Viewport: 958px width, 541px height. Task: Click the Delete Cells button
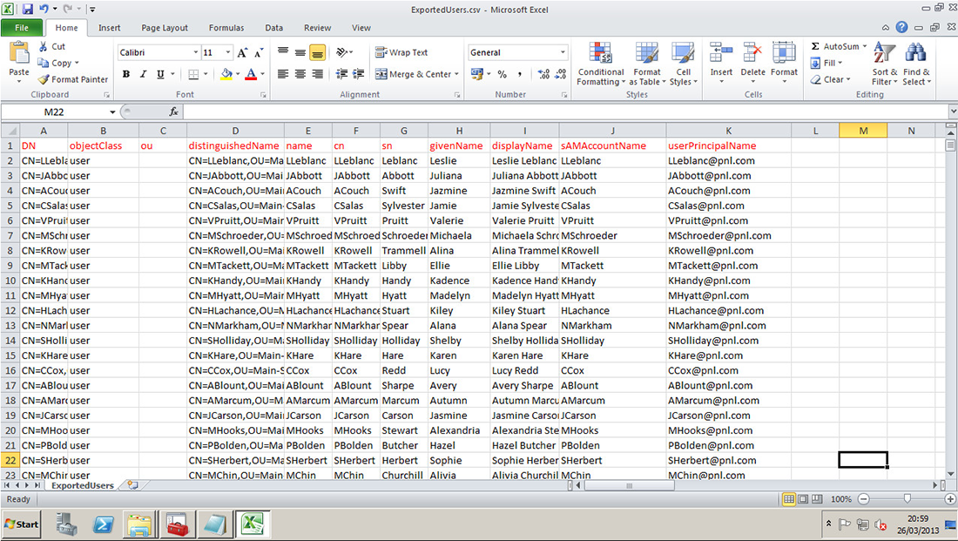pos(752,60)
